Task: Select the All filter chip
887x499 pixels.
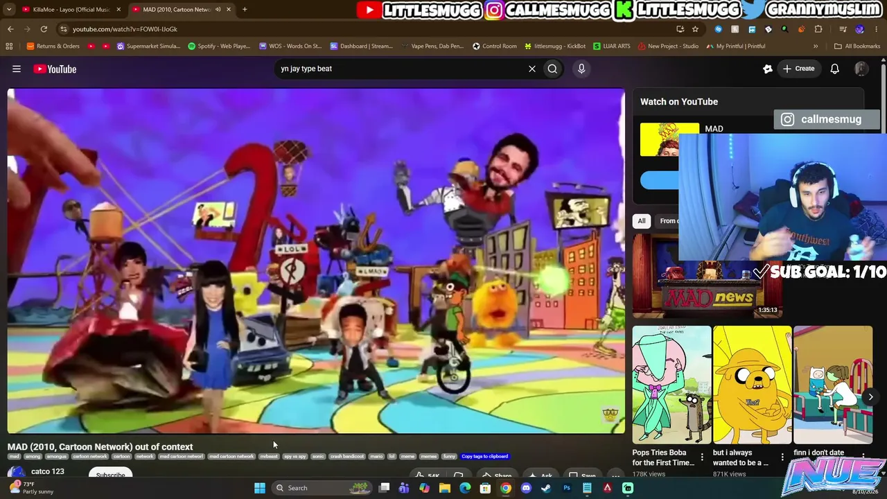Action: tap(642, 221)
